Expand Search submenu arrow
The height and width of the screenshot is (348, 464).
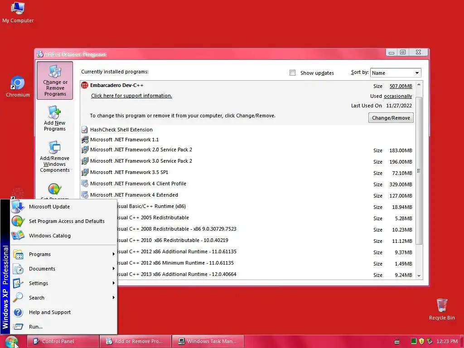click(113, 298)
